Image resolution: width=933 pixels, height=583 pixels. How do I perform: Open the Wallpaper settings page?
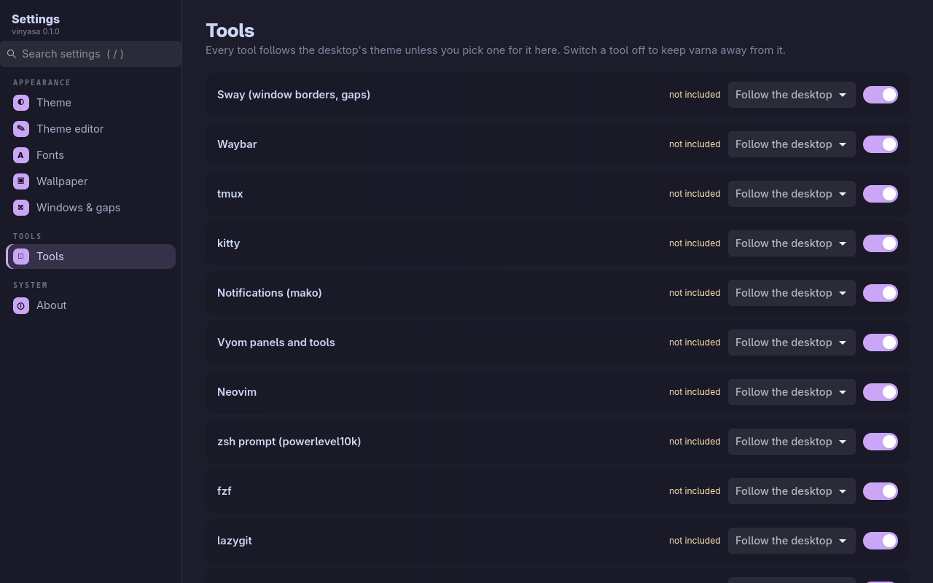click(x=91, y=181)
